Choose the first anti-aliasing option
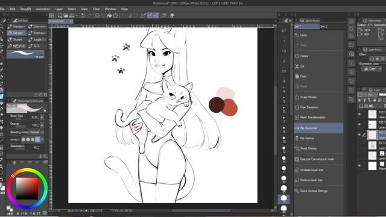Image resolution: width=386 pixels, height=217 pixels. point(24,139)
